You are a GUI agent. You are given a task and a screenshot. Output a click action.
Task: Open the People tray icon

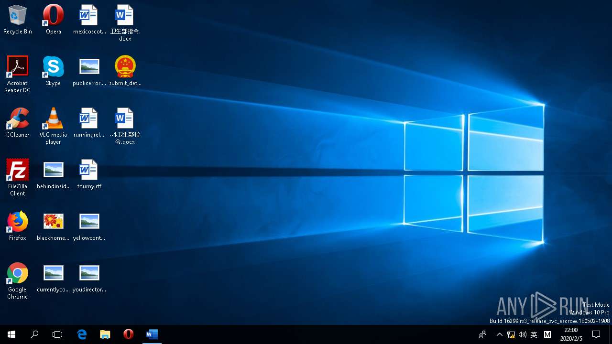(x=482, y=334)
